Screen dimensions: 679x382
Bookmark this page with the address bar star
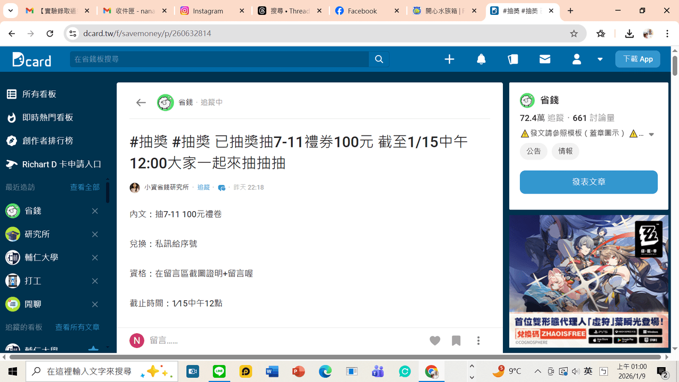(574, 33)
